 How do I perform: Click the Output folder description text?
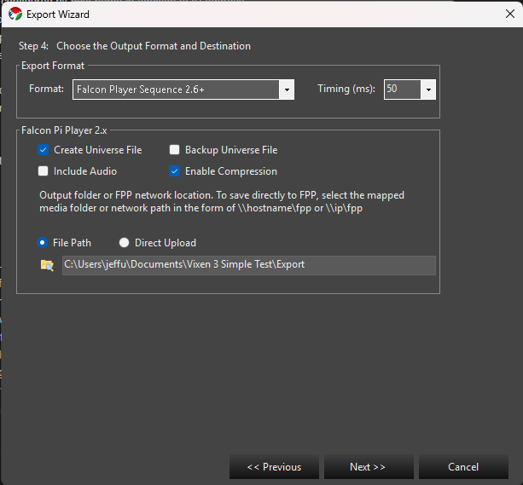pyautogui.click(x=222, y=201)
